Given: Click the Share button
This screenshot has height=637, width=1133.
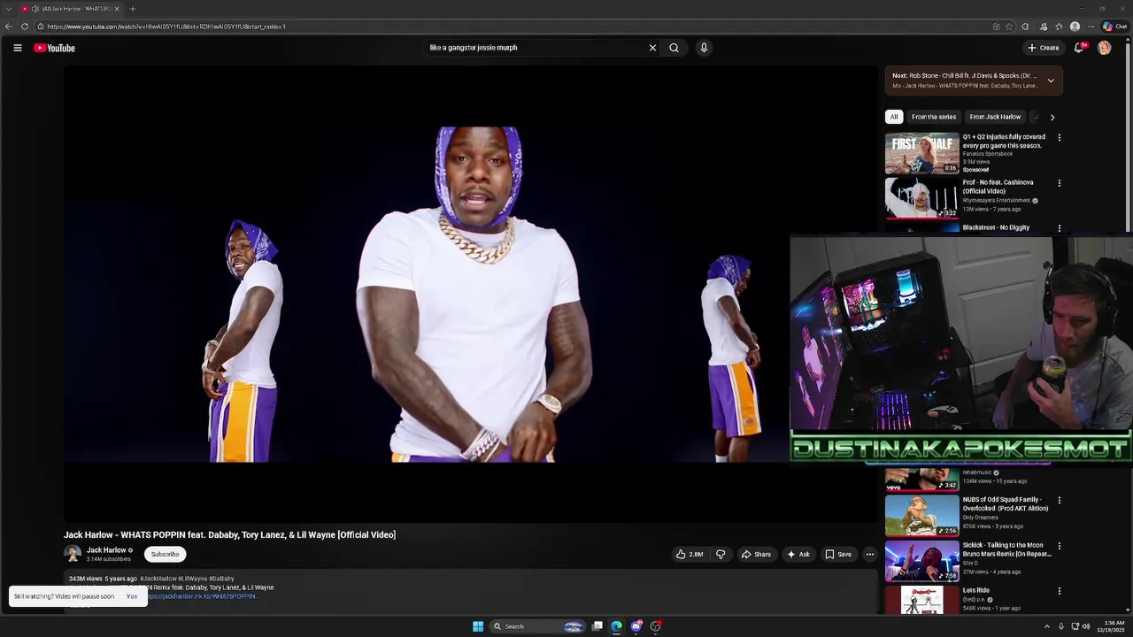Looking at the screenshot, I should tap(756, 555).
